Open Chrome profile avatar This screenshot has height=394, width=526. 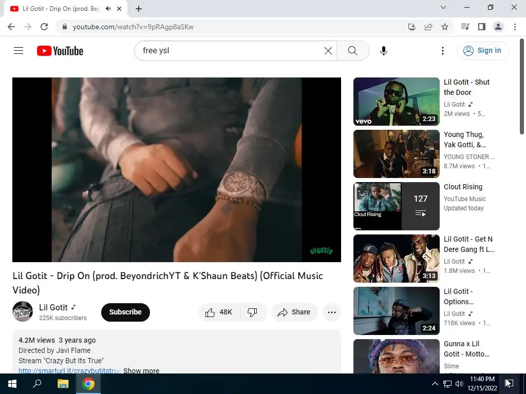click(498, 27)
